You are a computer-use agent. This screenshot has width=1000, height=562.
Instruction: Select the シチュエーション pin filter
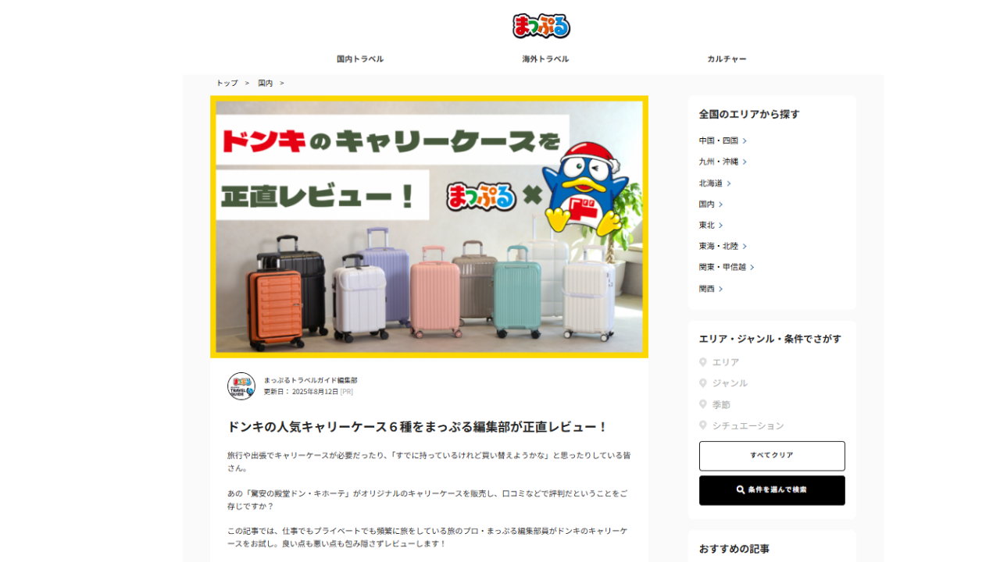pos(703,425)
